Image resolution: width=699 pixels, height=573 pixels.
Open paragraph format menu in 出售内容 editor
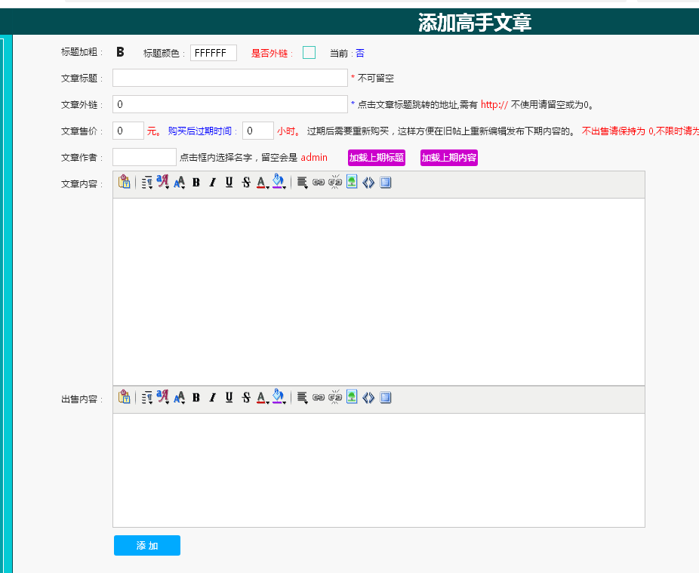pyautogui.click(x=147, y=397)
